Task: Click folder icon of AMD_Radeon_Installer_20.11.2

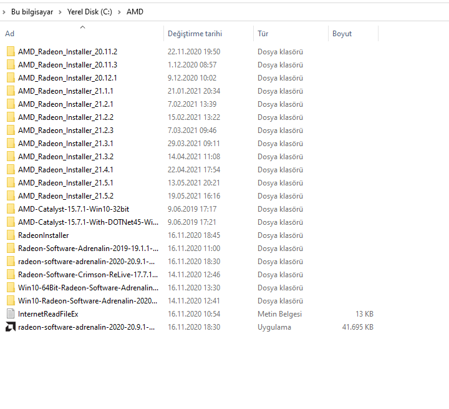Action: pyautogui.click(x=11, y=52)
